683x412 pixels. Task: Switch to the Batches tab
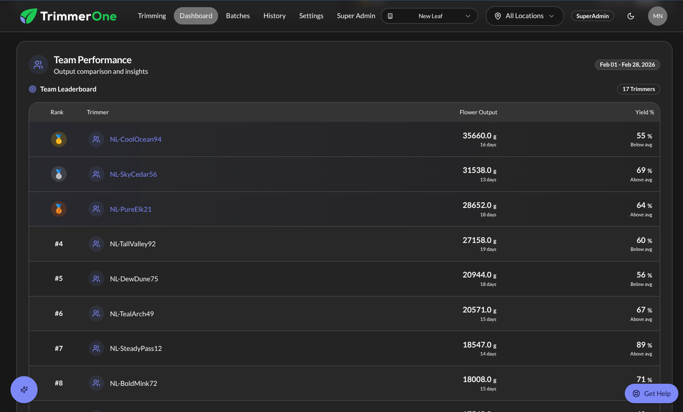click(238, 16)
